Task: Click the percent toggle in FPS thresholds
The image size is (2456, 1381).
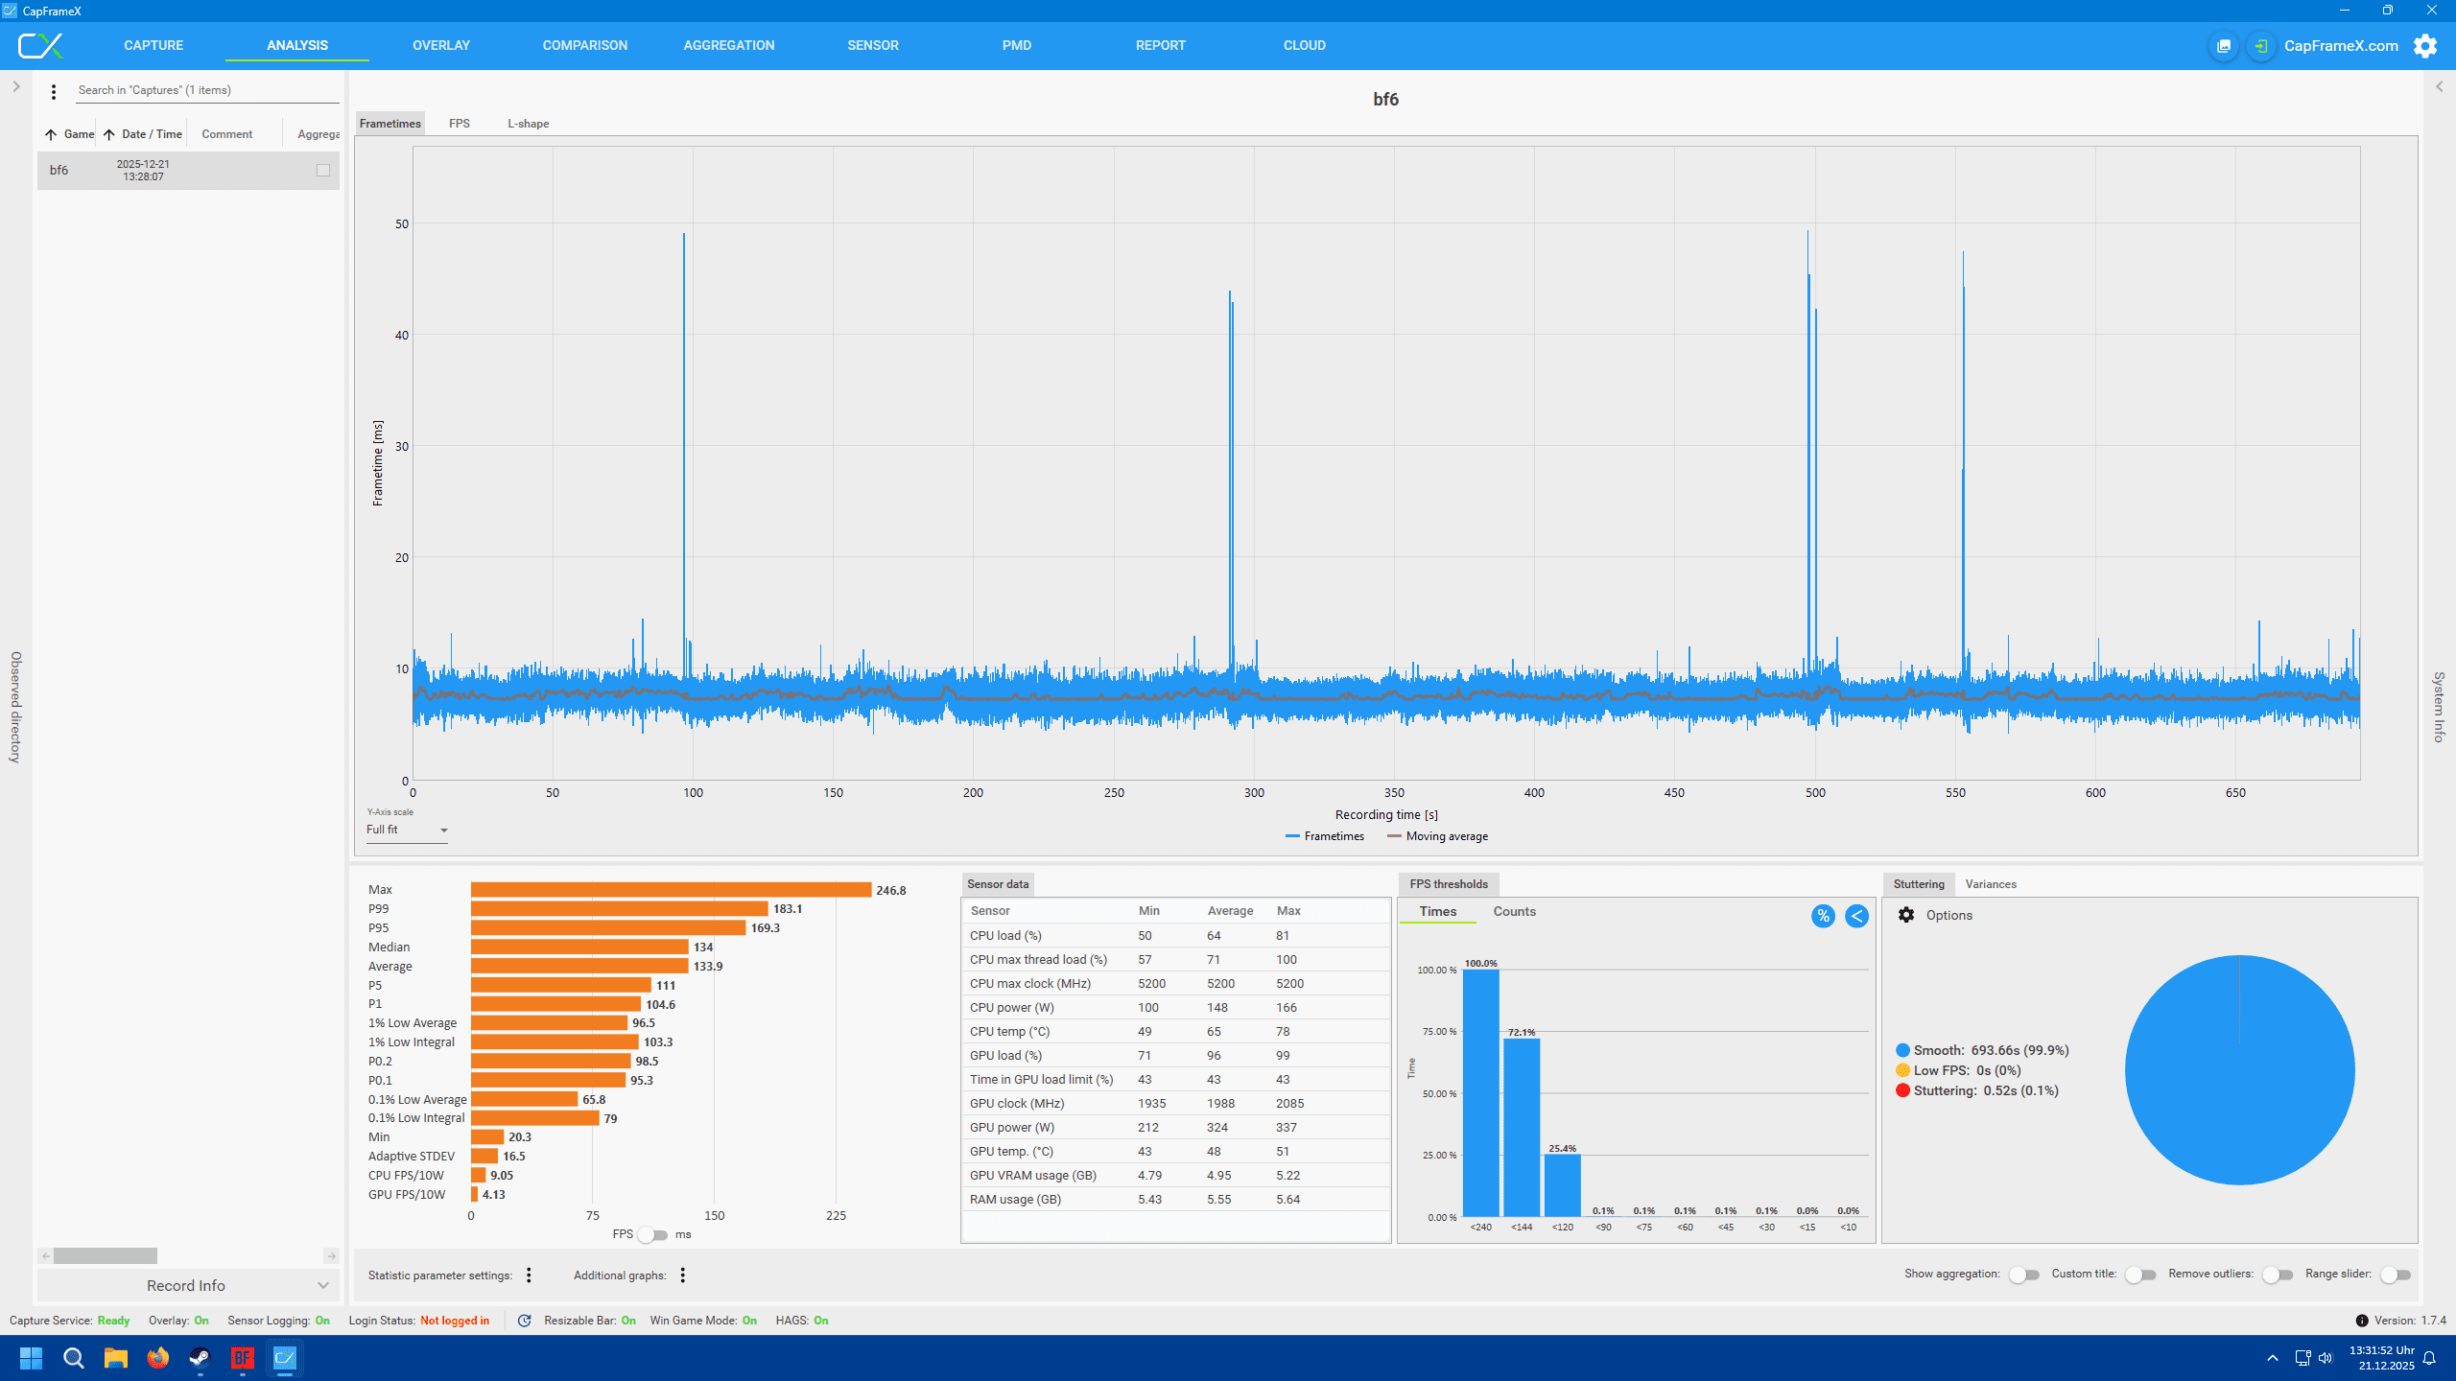Action: [1823, 916]
